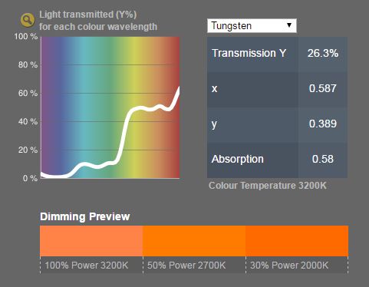The image size is (369, 287).
Task: Click the '40 %' axis label
Action: pyautogui.click(x=28, y=121)
